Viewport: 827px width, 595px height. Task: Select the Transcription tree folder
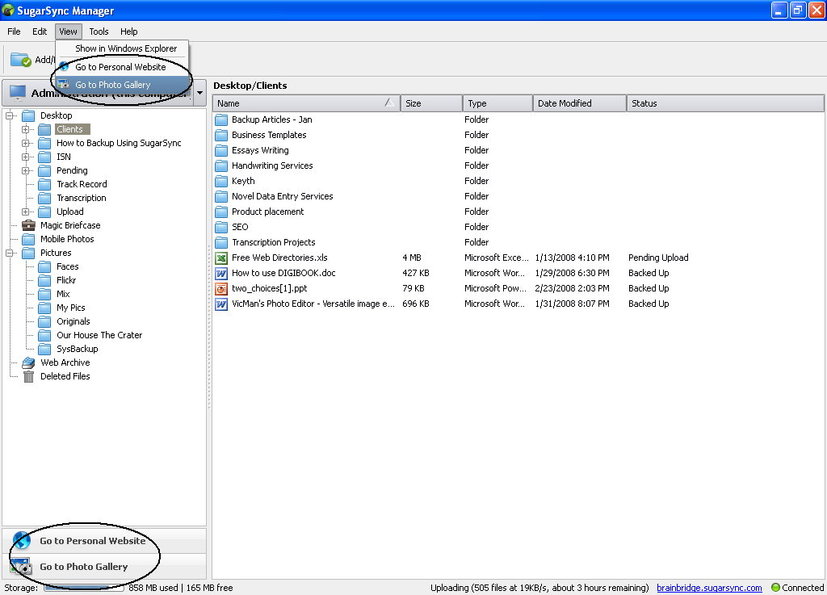82,198
